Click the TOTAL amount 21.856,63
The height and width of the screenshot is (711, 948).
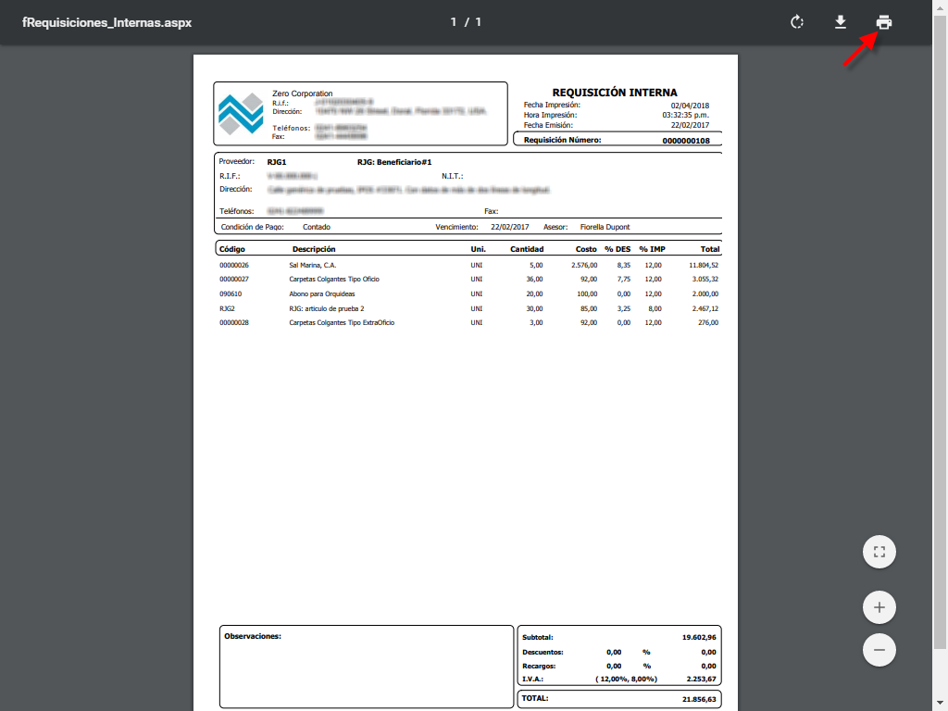(x=697, y=700)
